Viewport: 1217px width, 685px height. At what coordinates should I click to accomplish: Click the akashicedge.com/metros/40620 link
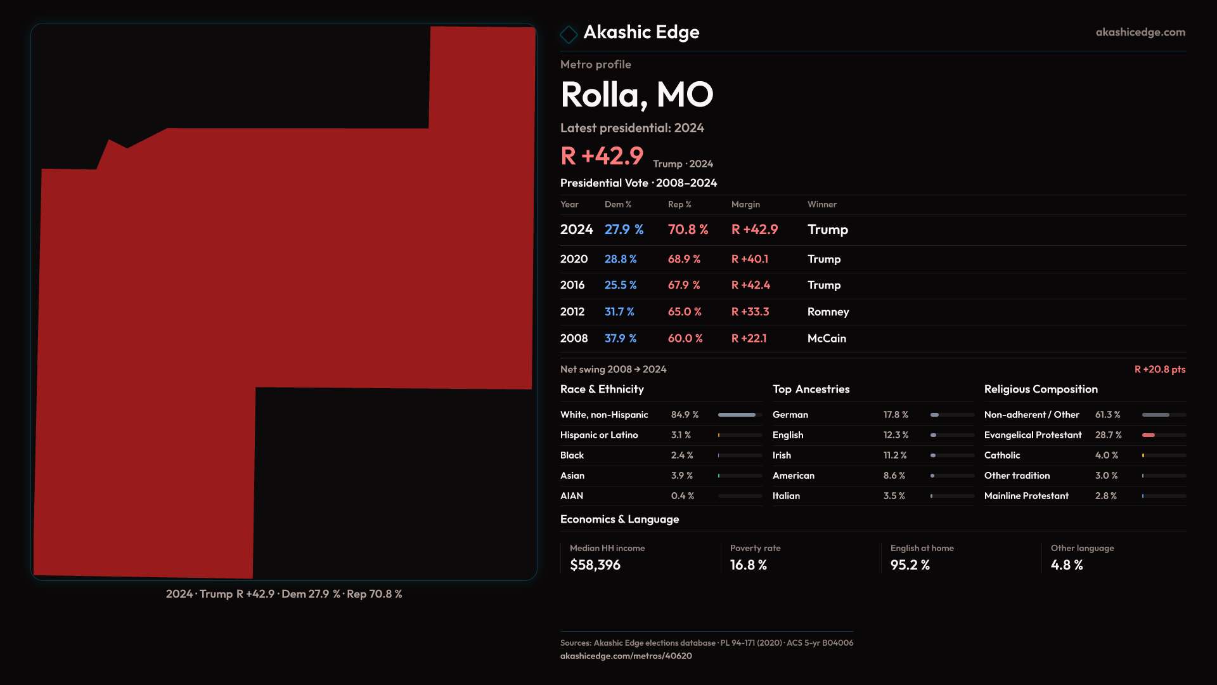pyautogui.click(x=626, y=656)
